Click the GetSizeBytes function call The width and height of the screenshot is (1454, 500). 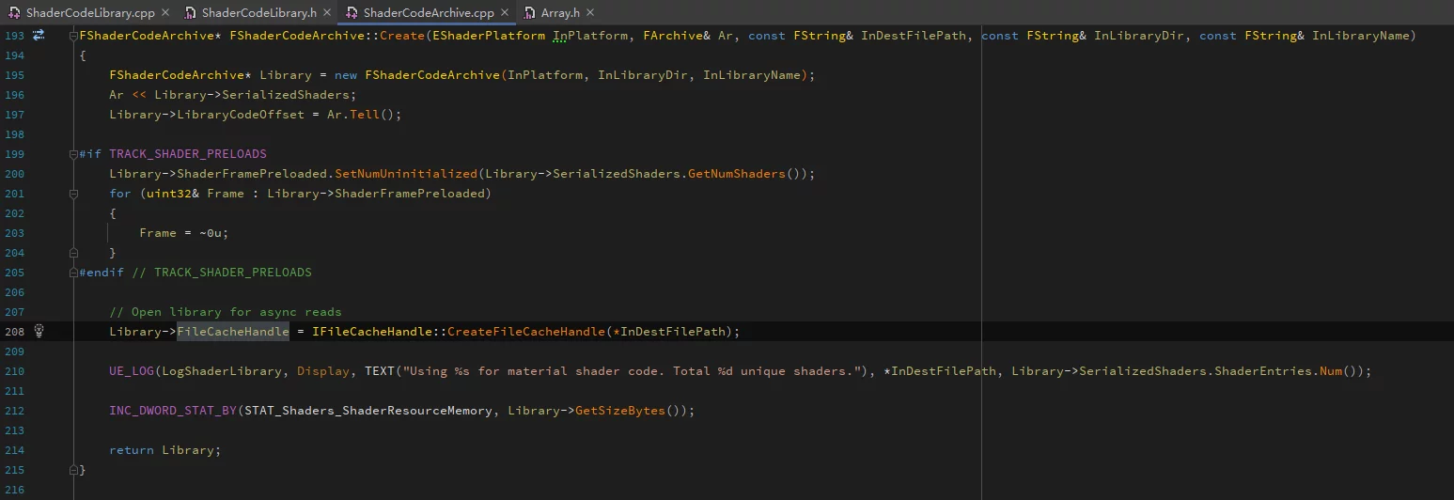pos(619,411)
